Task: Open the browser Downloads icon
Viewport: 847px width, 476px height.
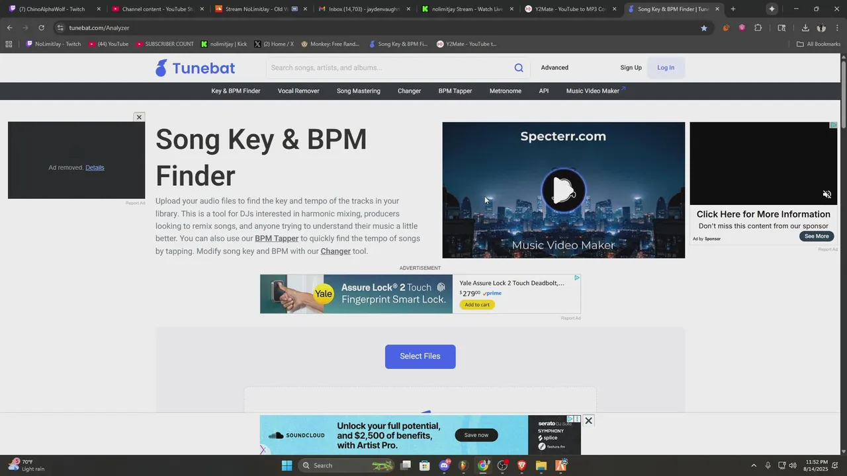Action: pyautogui.click(x=805, y=28)
